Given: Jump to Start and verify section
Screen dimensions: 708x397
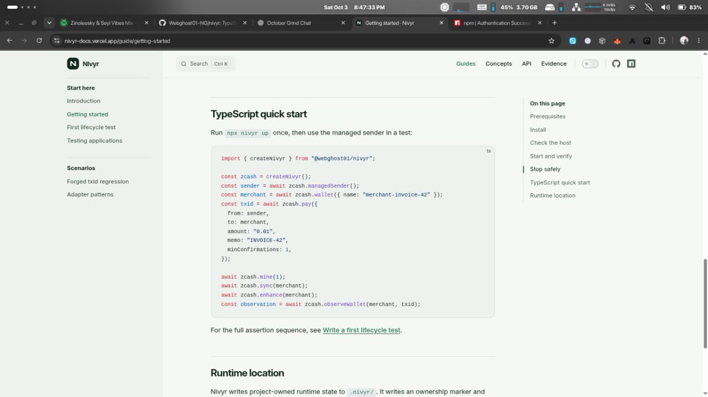Looking at the screenshot, I should pos(551,156).
